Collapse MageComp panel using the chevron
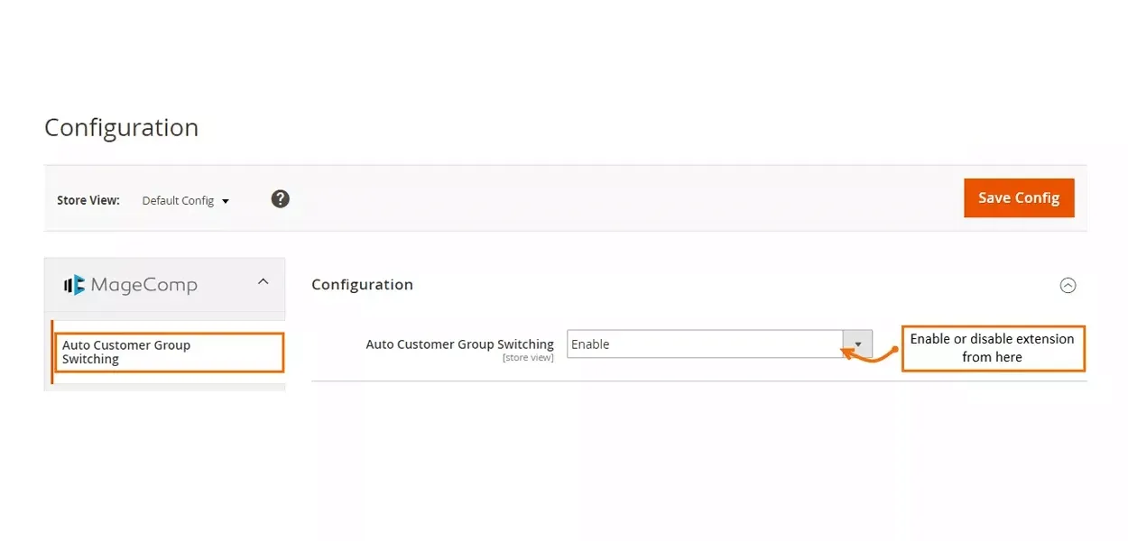Viewport: 1128px width, 541px height. pos(263,282)
